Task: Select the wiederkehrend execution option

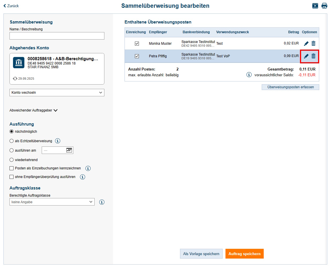Action: (12, 160)
